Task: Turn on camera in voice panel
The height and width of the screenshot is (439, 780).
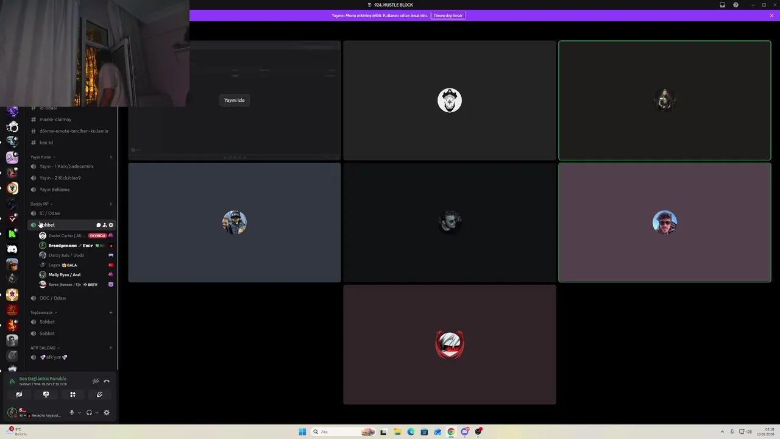Action: coord(19,394)
